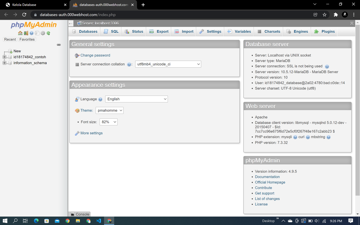Click the Get support link
This screenshot has height=225, width=360.
[265, 193]
